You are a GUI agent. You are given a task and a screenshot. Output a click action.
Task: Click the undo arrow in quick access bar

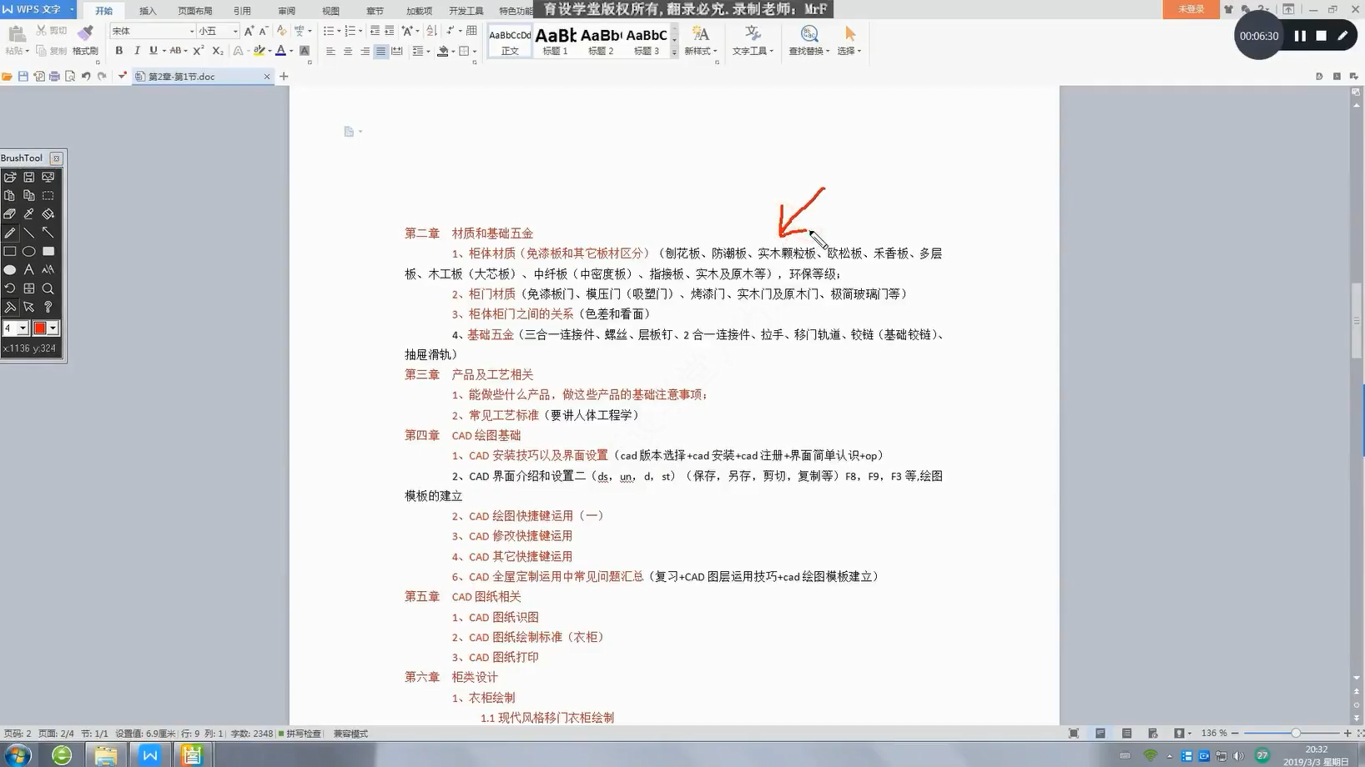(x=86, y=76)
